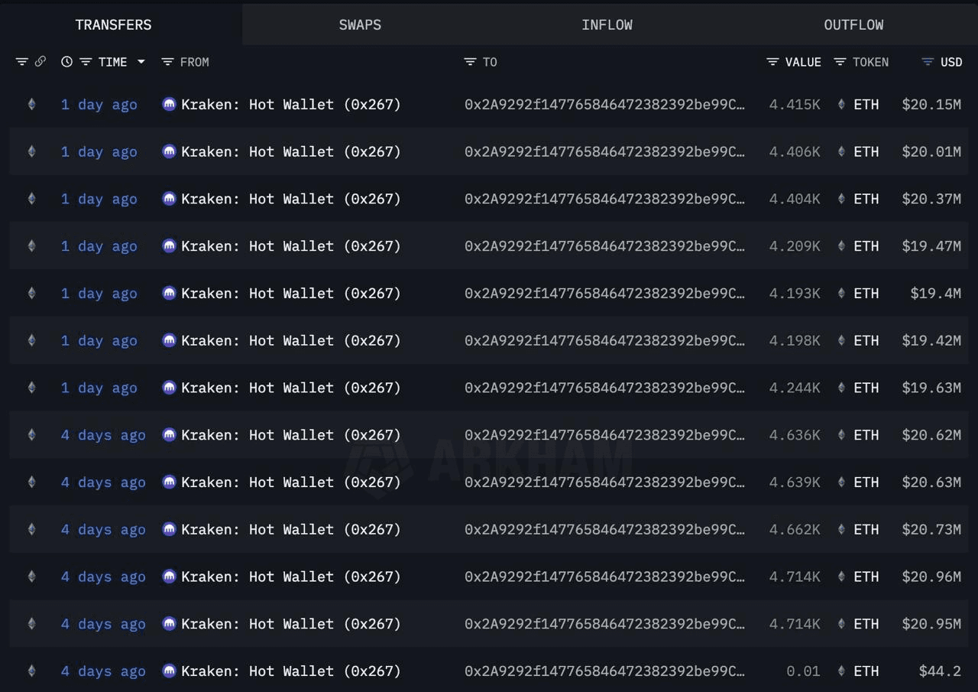Click the Ethereum chain icon in the $44.2 row

31,671
